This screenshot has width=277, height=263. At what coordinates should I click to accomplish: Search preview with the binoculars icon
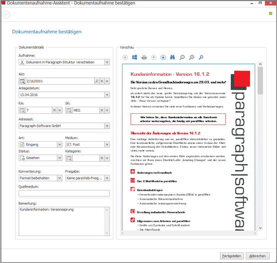click(x=172, y=57)
